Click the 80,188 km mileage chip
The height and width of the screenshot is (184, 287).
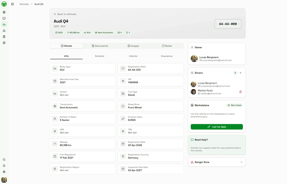pyautogui.click(x=73, y=32)
